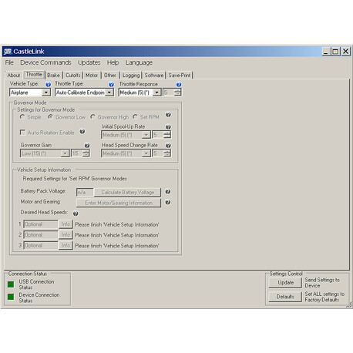
Task: Expand the Throttle Response dropdown
Action: pyautogui.click(x=156, y=92)
